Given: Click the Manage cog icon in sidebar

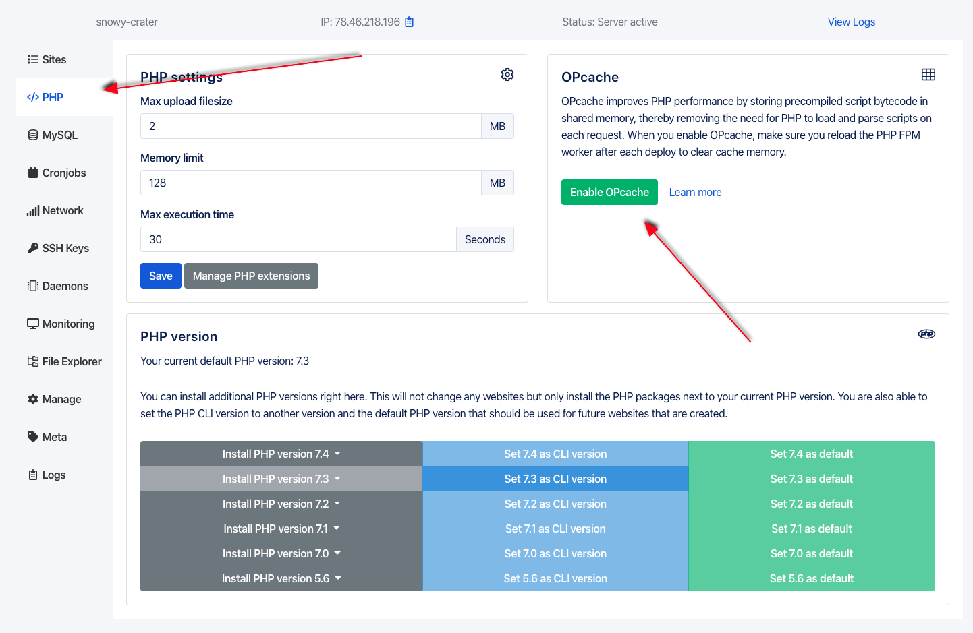Looking at the screenshot, I should click(x=32, y=399).
